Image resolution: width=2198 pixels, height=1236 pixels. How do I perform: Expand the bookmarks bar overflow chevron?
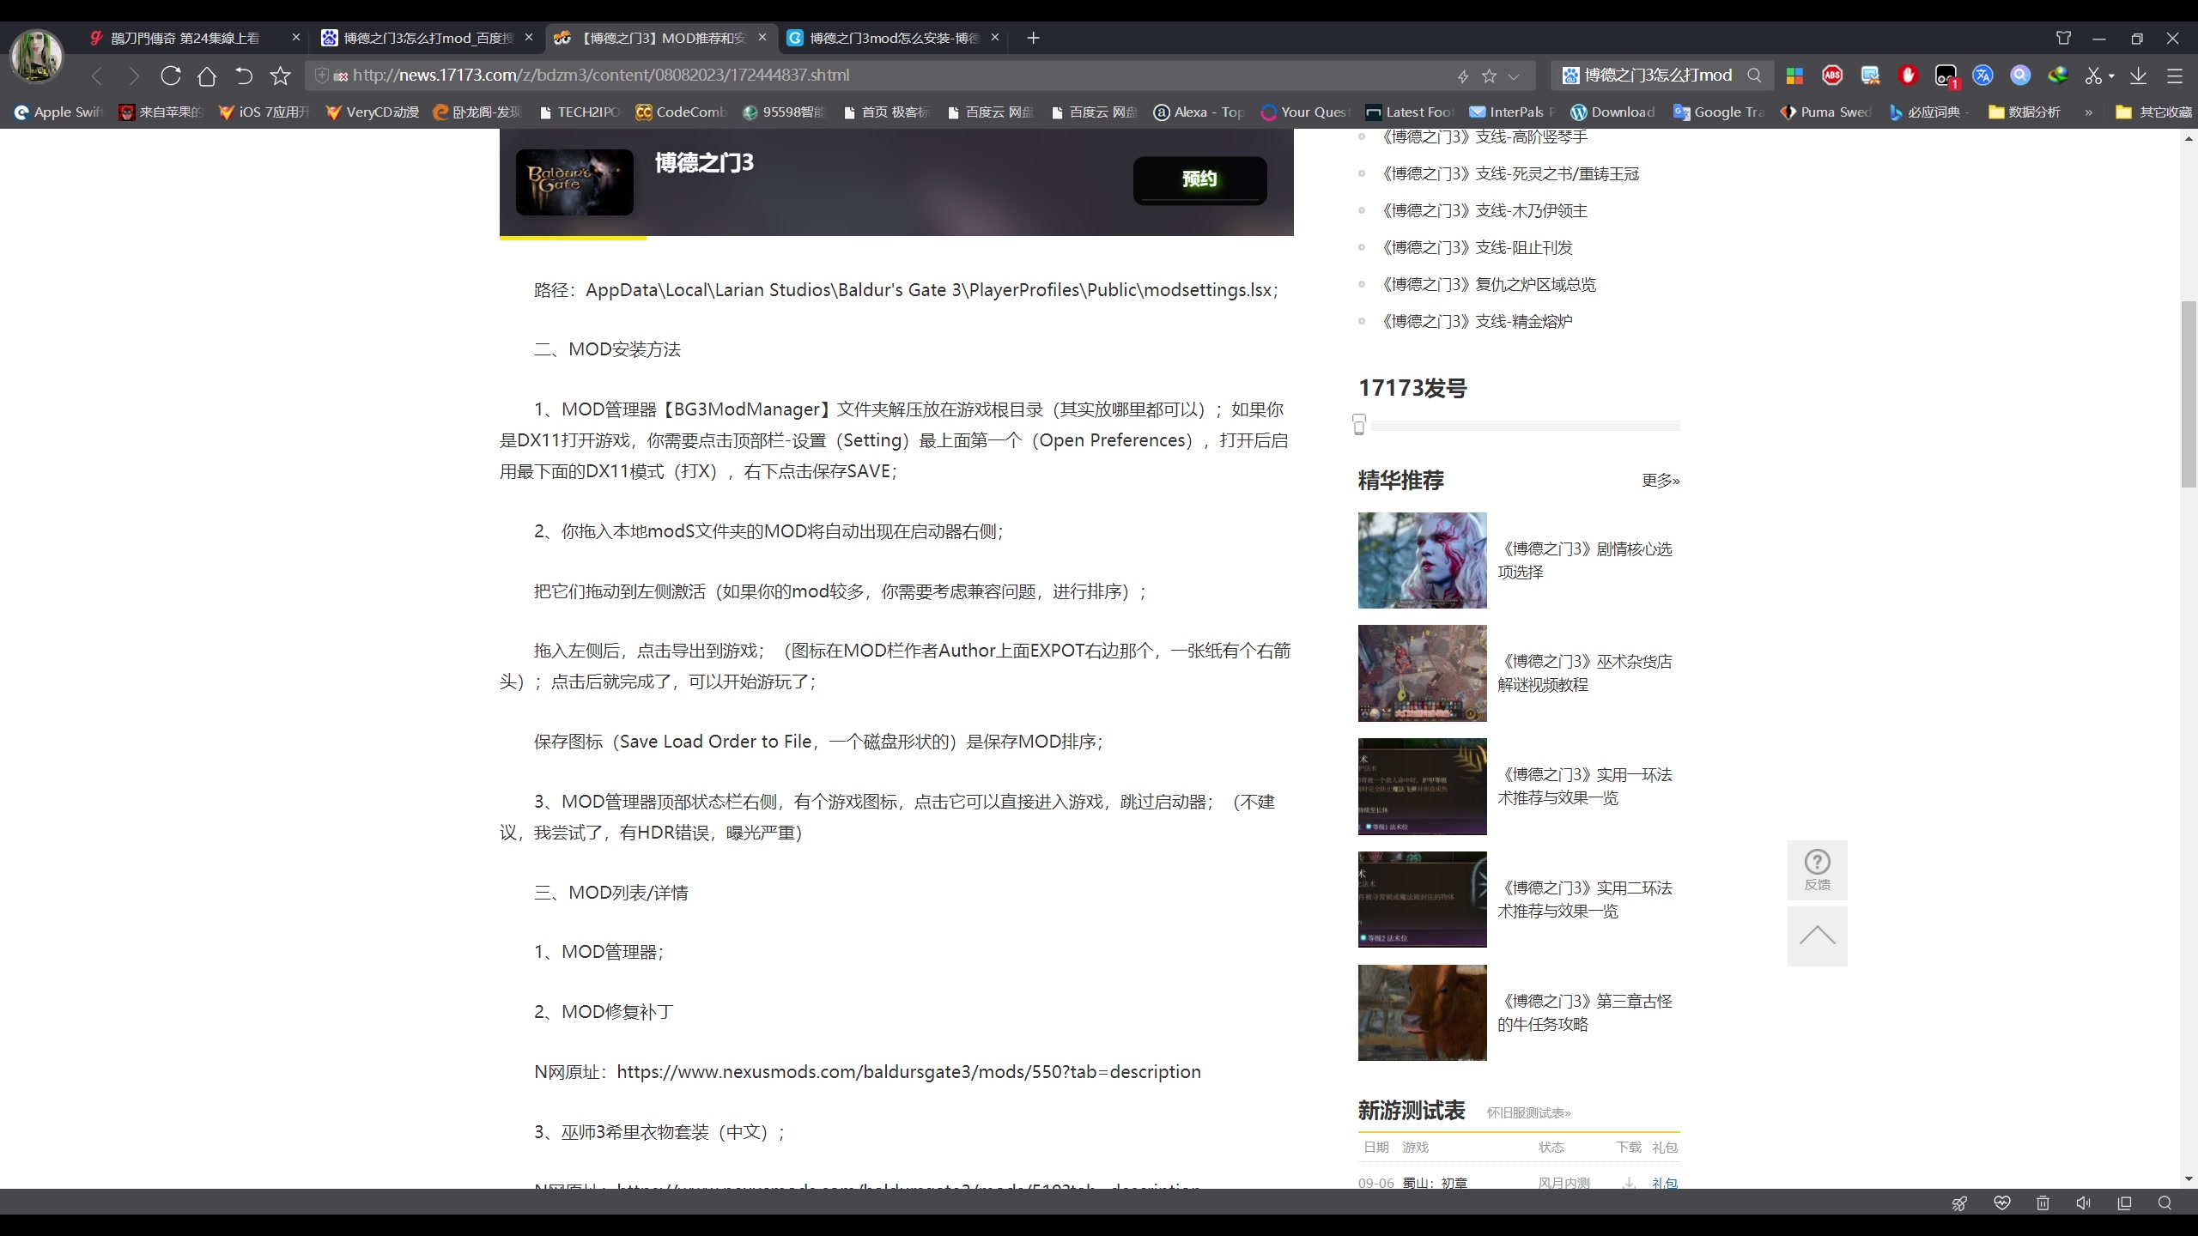2088,112
